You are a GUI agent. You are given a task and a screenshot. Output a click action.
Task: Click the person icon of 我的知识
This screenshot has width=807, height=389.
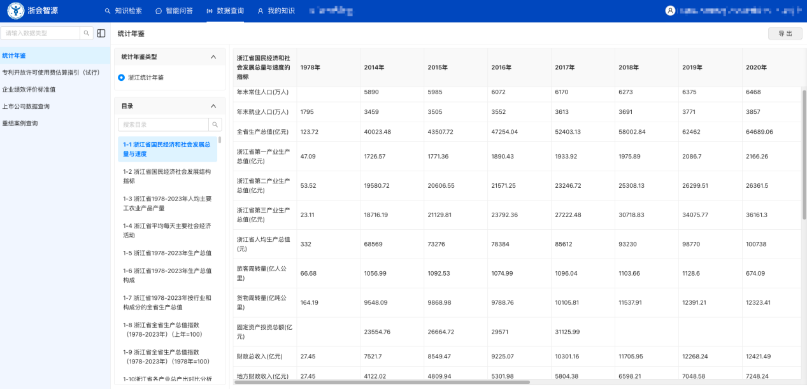[260, 10]
